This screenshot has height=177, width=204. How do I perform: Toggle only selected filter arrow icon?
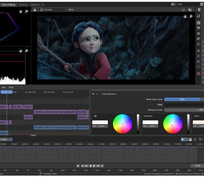coord(183,139)
